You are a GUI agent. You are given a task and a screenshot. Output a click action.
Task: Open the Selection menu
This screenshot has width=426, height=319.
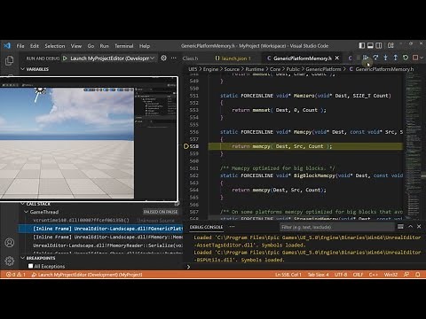click(55, 46)
